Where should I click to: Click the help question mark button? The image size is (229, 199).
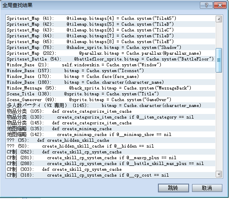[x=206, y=5]
